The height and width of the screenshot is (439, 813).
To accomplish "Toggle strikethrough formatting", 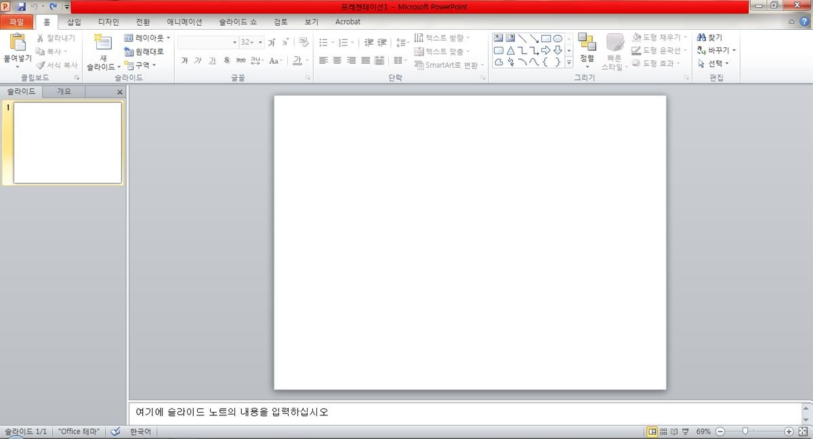I will pyautogui.click(x=241, y=60).
